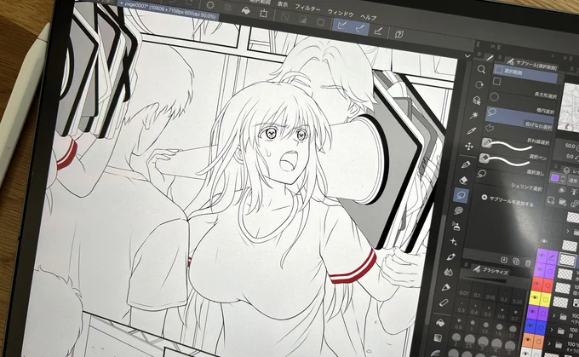Click the import sub tool icon
Image resolution: width=579 pixels, height=357 pixels.
pyautogui.click(x=505, y=260)
